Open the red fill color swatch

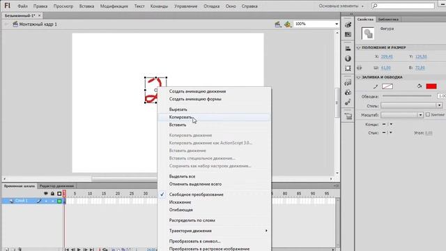(x=431, y=86)
